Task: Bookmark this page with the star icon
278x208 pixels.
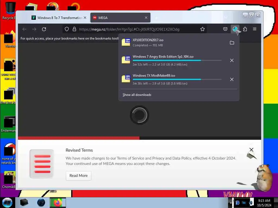Action: click(203, 29)
